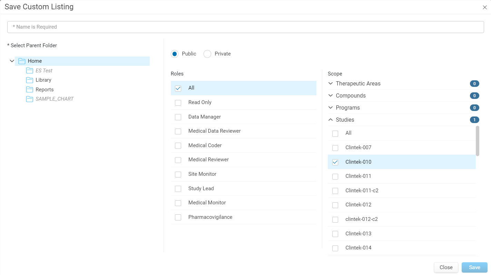
Task: Check the Data Manager role checkbox
Action: click(x=178, y=117)
